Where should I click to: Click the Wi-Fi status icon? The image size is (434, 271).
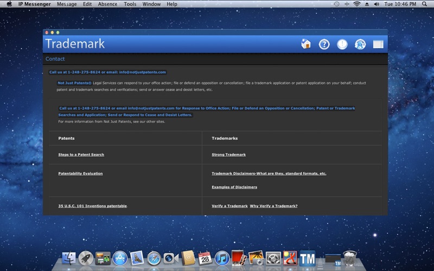(x=357, y=4)
